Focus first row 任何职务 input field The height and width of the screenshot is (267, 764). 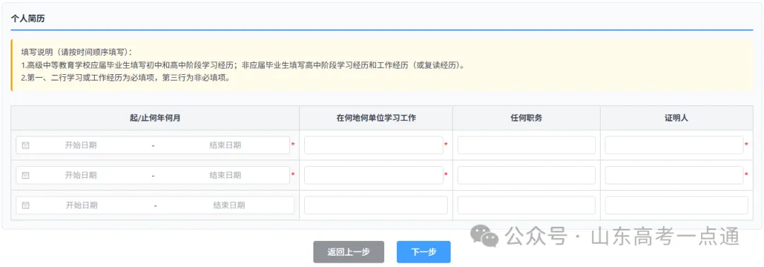pos(526,145)
